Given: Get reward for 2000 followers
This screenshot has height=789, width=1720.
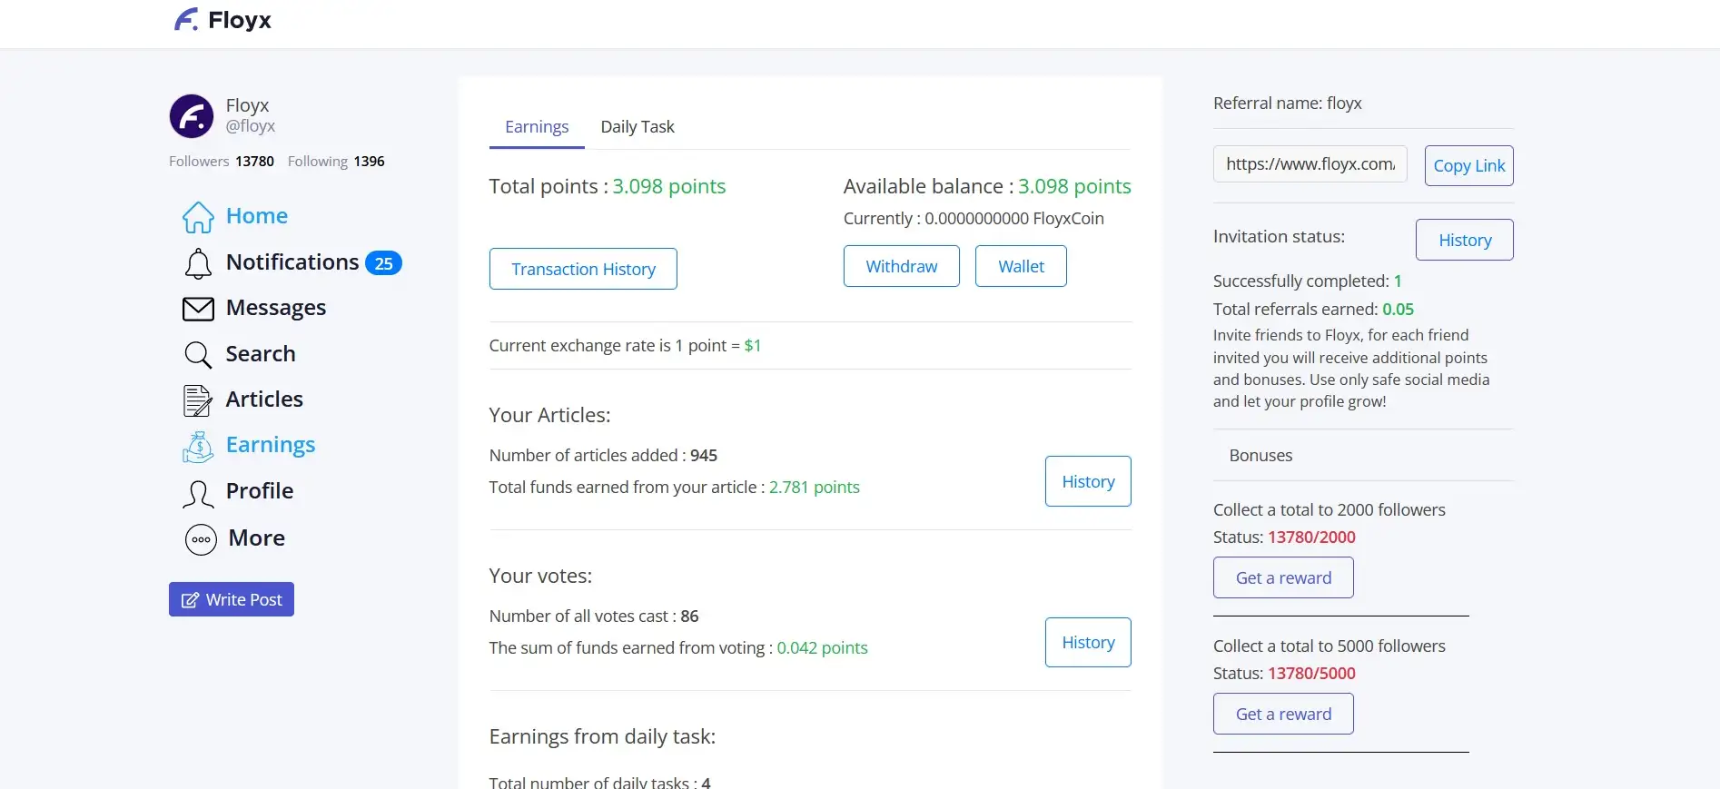Looking at the screenshot, I should click(x=1283, y=577).
